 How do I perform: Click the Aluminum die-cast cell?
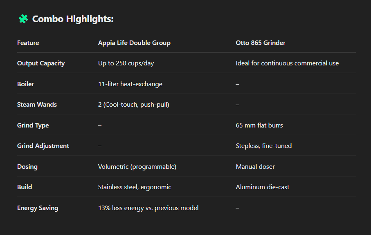[262, 187]
